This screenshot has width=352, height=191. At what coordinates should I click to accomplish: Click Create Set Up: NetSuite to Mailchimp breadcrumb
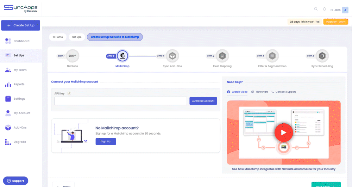[115, 37]
